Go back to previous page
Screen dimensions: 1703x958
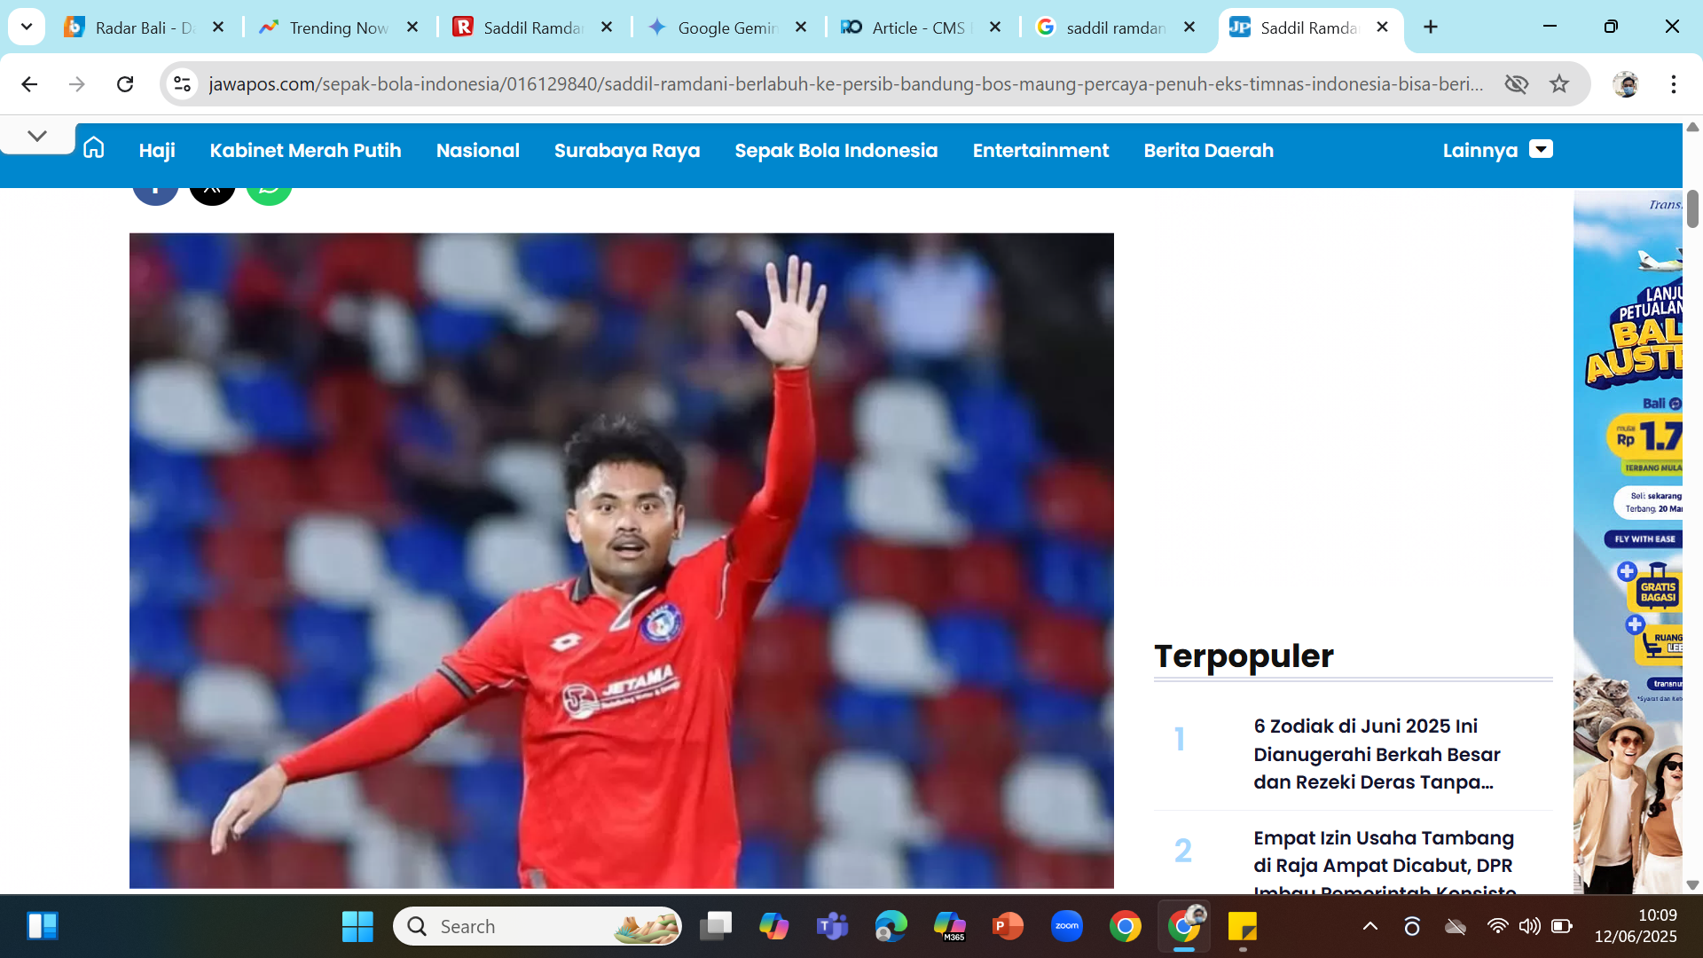tap(29, 84)
